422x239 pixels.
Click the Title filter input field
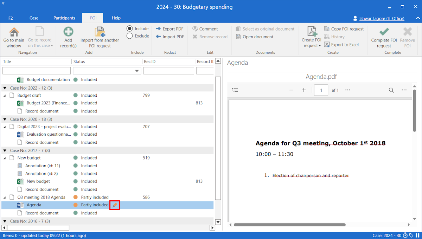pyautogui.click(x=36, y=71)
